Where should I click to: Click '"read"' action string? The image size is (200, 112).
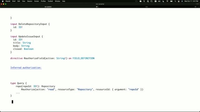[51, 89]
